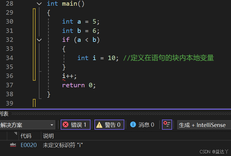
Task: Click int i = 10; declaration
Action: click(x=98, y=58)
